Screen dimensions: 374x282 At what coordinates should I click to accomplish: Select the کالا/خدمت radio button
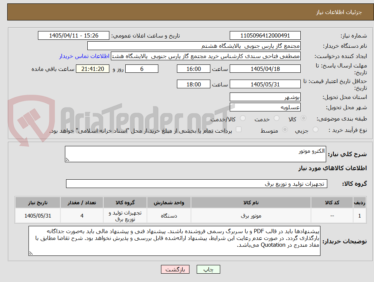pyautogui.click(x=243, y=118)
